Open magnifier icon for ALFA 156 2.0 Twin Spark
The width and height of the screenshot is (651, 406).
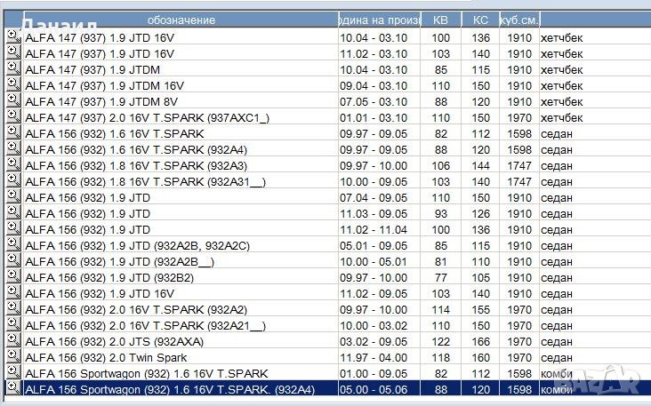12,356
